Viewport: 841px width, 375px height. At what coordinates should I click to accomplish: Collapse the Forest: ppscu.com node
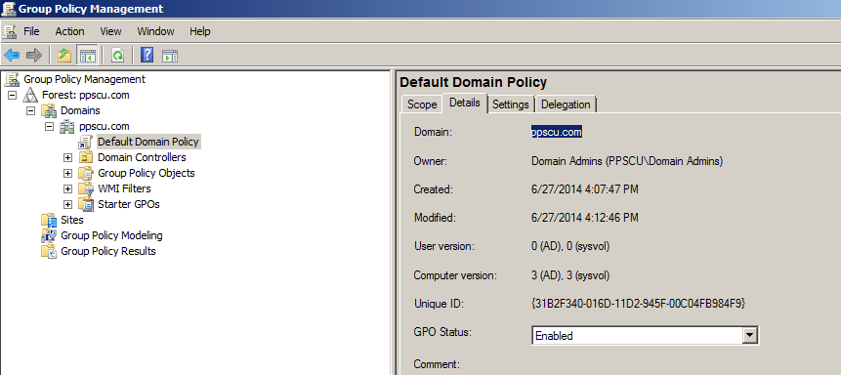13,95
